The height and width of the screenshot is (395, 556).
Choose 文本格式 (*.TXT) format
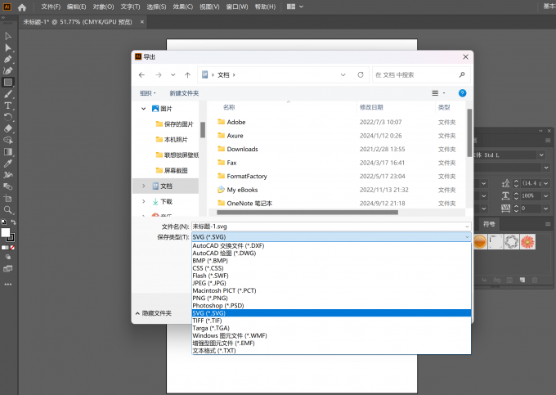331,351
